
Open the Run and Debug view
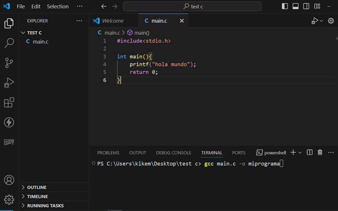point(9,83)
